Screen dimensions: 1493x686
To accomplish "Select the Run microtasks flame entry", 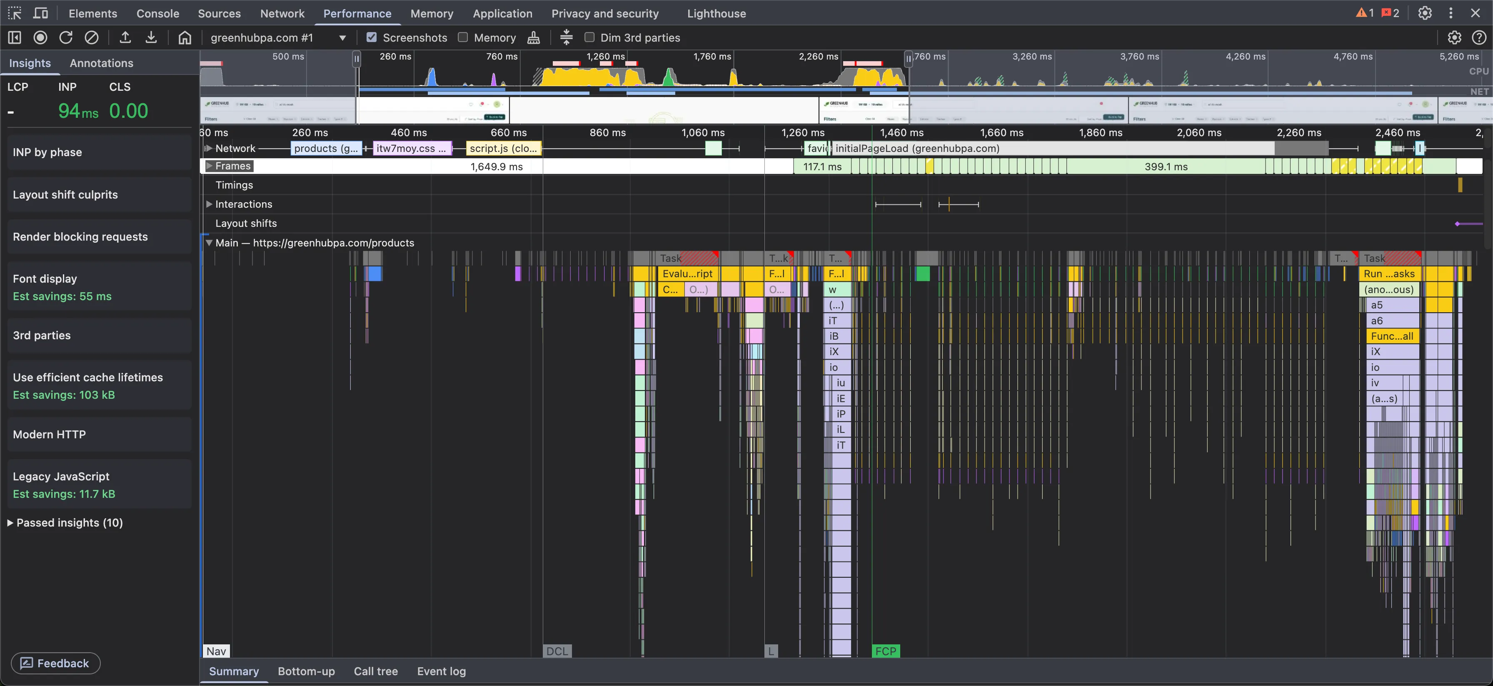I will [1389, 273].
